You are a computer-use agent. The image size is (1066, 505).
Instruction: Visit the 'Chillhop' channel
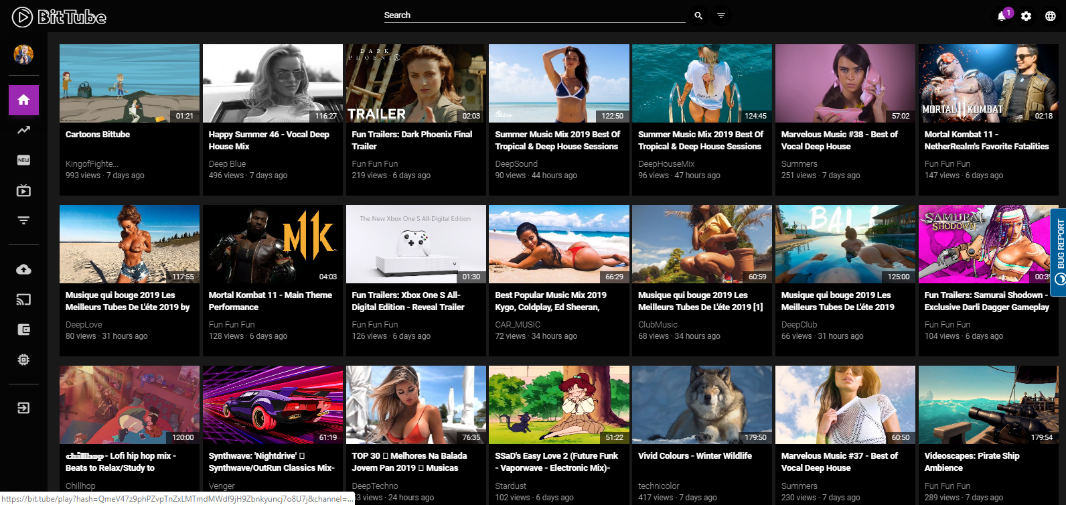[x=80, y=486]
